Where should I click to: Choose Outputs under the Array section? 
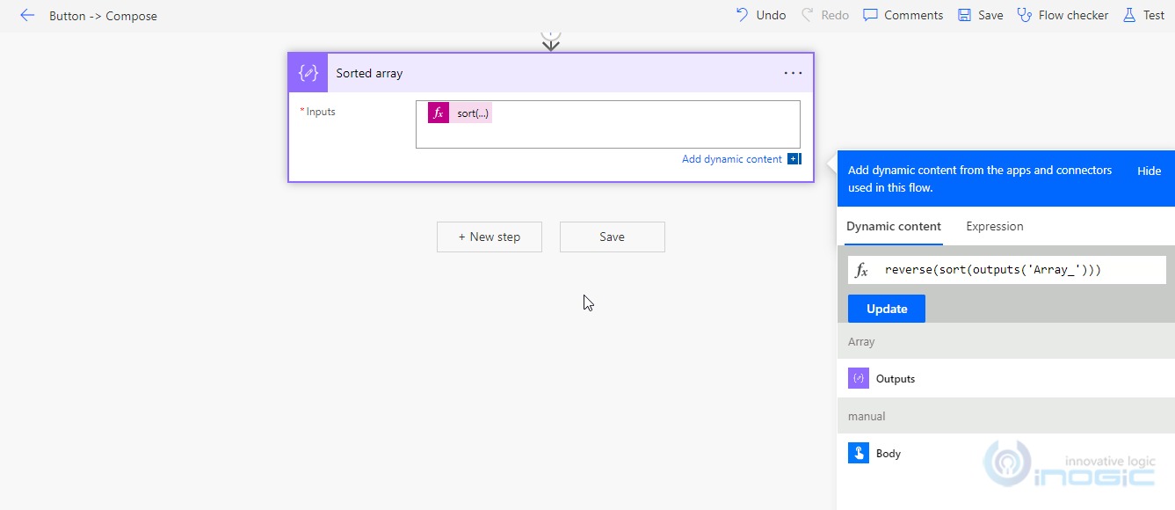895,379
